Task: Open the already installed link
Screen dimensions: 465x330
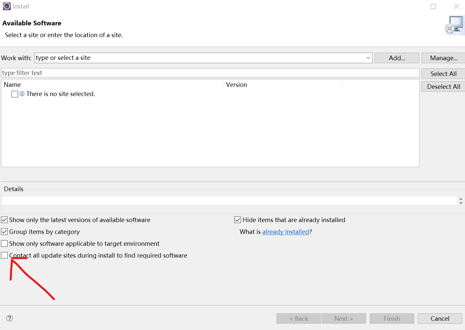Action: click(286, 232)
